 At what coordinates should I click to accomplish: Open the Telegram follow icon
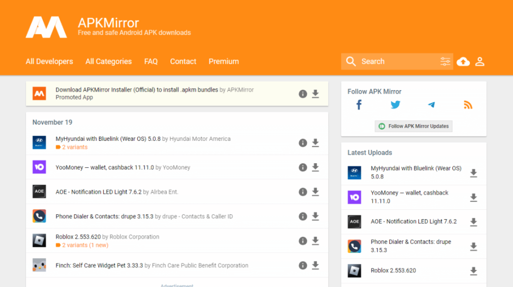pos(431,105)
